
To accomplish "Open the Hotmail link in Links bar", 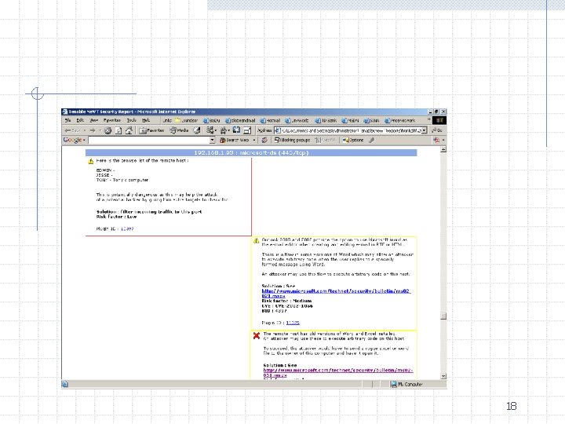I will click(x=270, y=120).
